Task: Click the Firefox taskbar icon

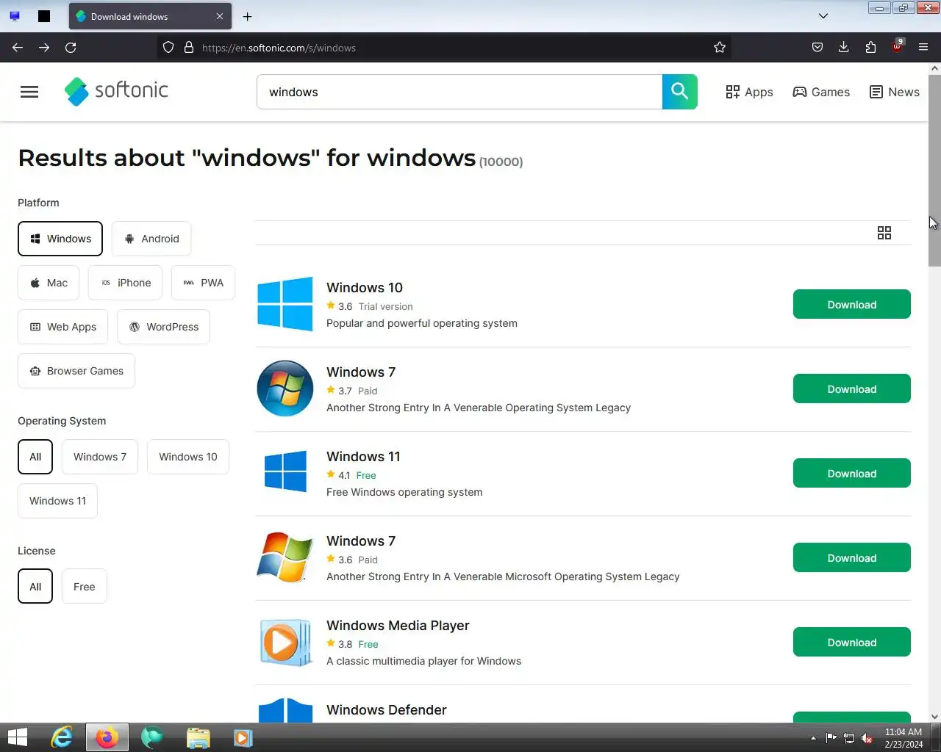Action: point(107,737)
